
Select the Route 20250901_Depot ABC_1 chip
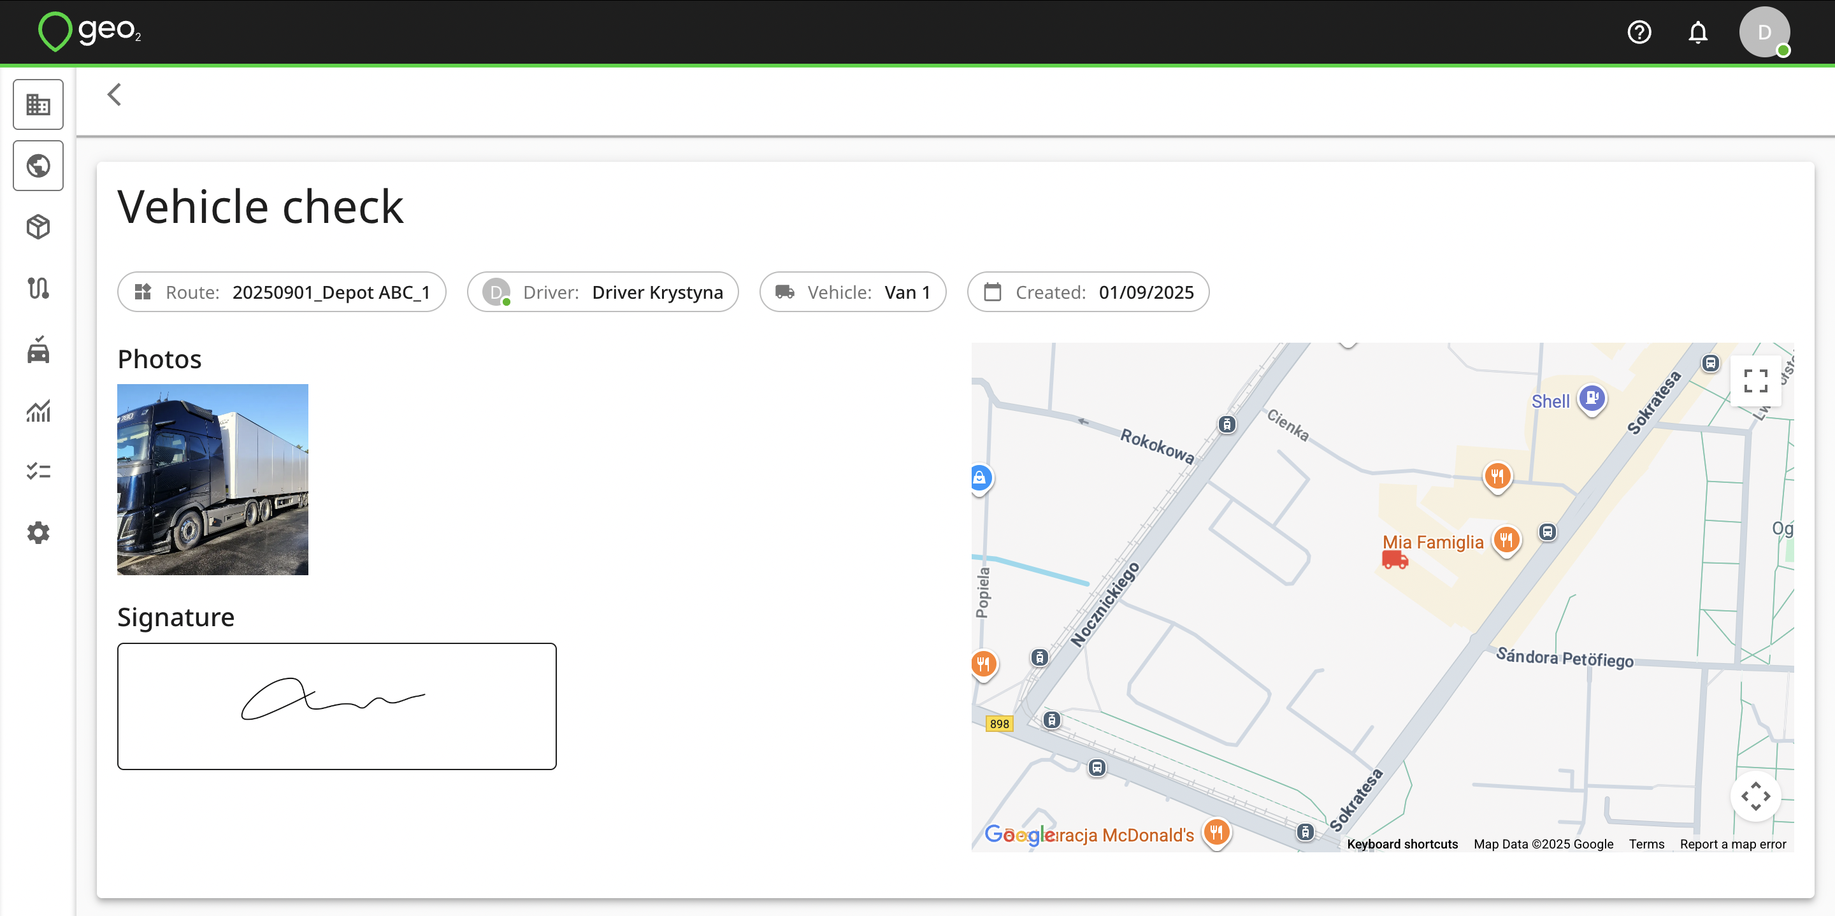pos(282,292)
